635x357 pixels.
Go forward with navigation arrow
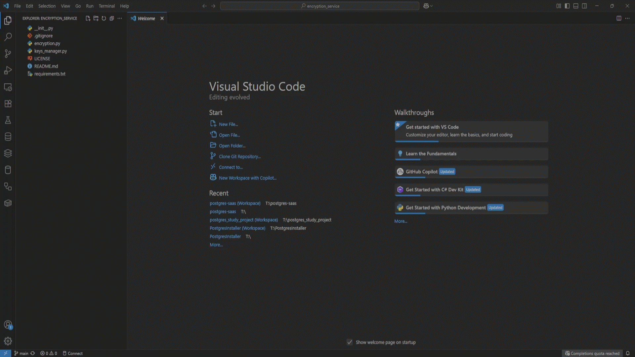pyautogui.click(x=213, y=6)
